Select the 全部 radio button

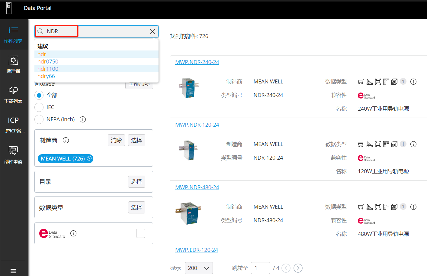tap(39, 95)
